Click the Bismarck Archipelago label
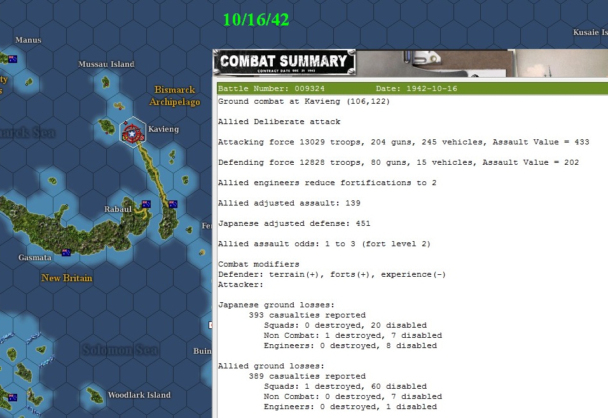Viewport: 608px width, 418px height. pos(174,96)
